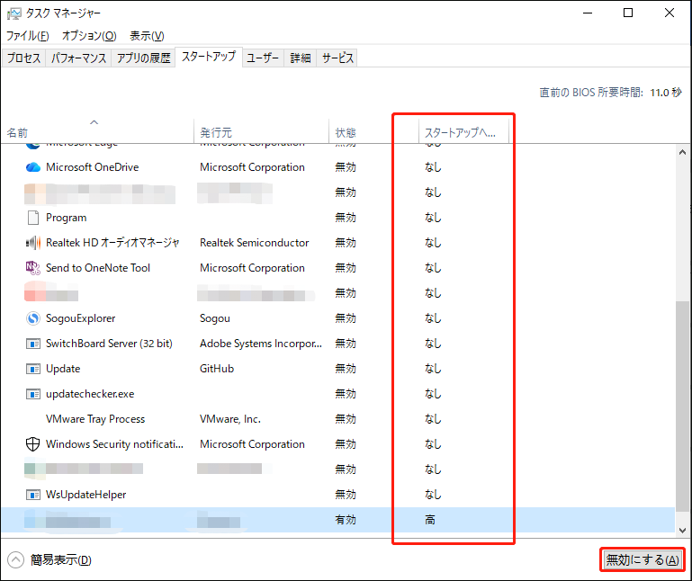This screenshot has height=581, width=692.
Task: Click the Program blank file icon
Action: 33,218
